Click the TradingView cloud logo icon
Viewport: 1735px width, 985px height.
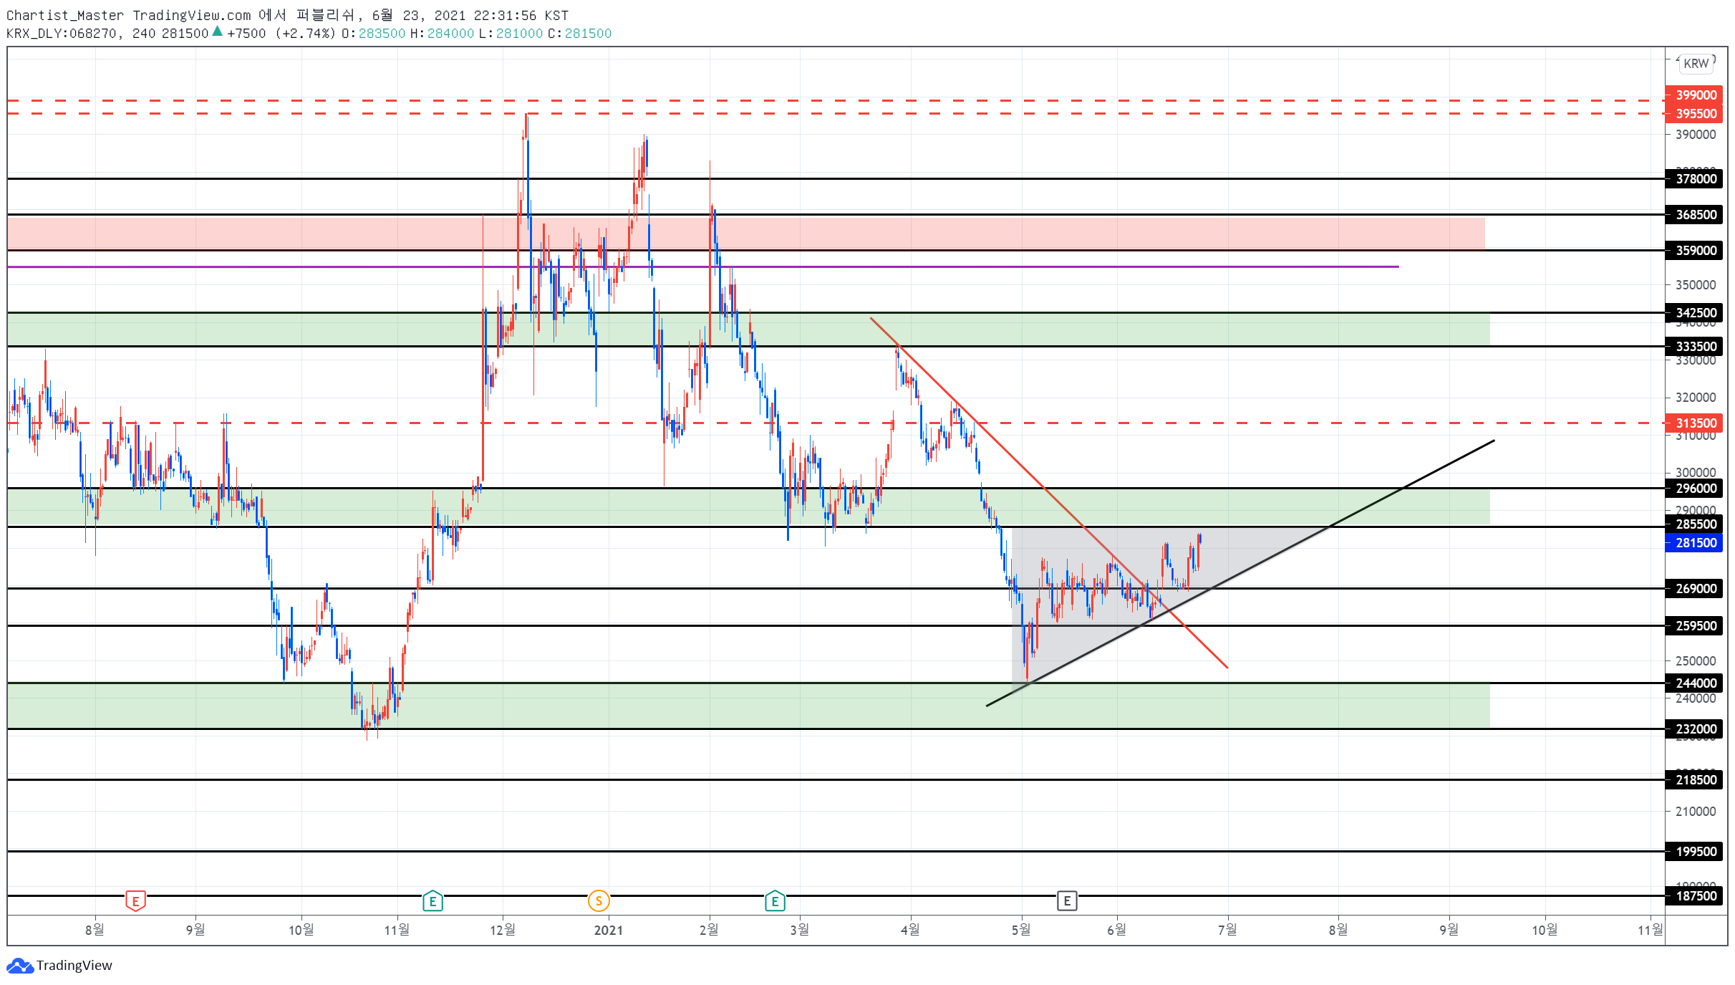point(19,966)
